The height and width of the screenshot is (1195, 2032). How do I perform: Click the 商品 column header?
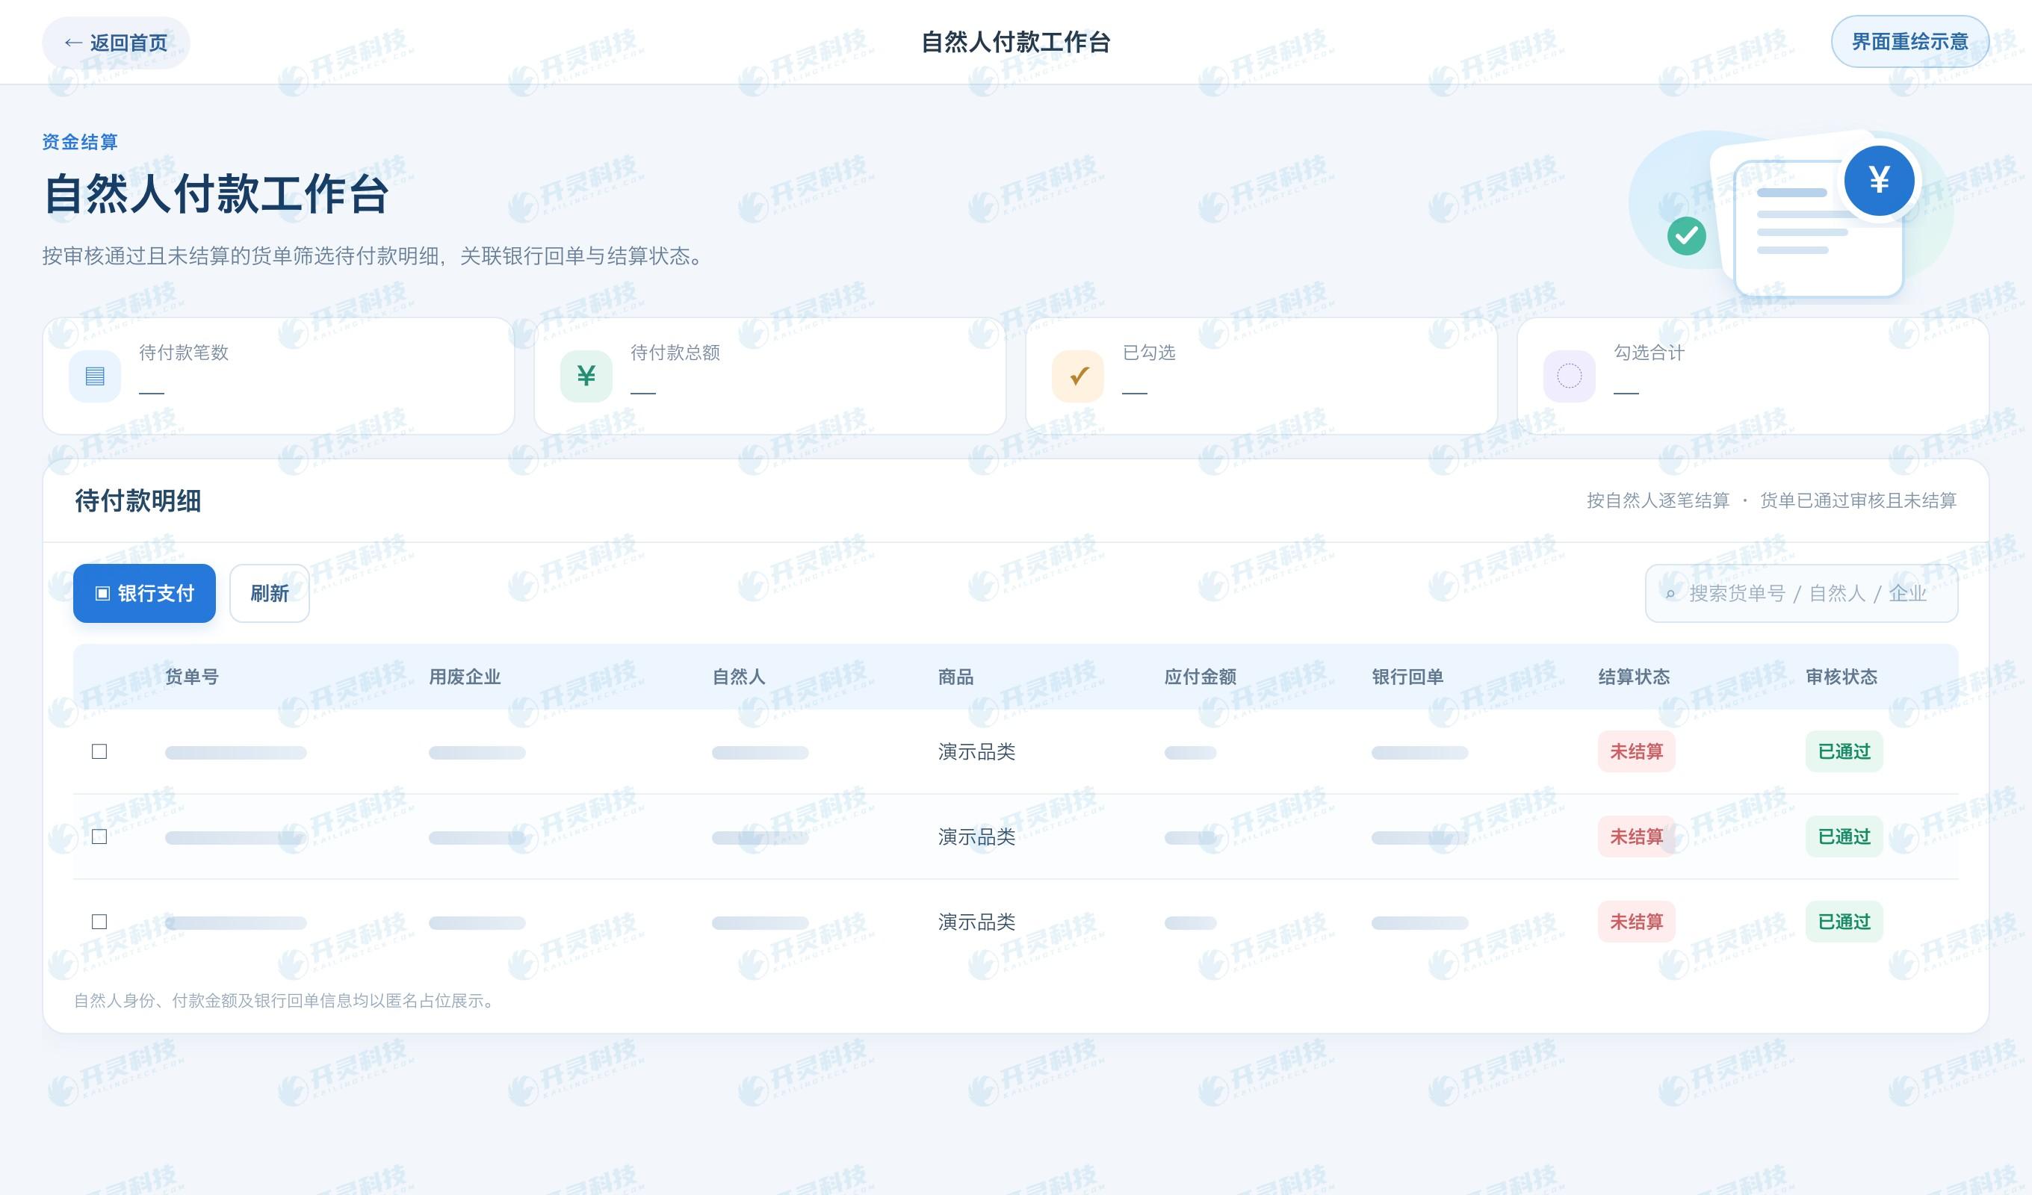[x=955, y=677]
